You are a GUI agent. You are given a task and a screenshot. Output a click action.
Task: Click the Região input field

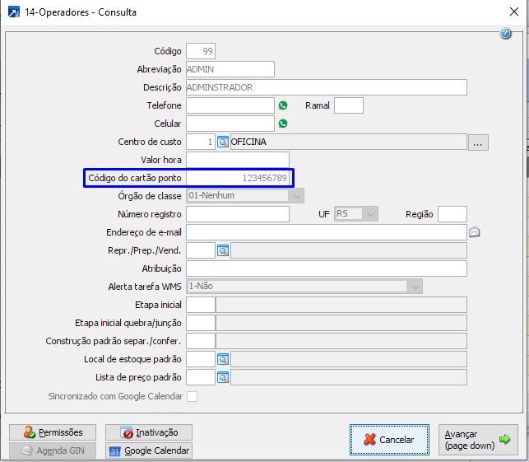click(x=452, y=214)
